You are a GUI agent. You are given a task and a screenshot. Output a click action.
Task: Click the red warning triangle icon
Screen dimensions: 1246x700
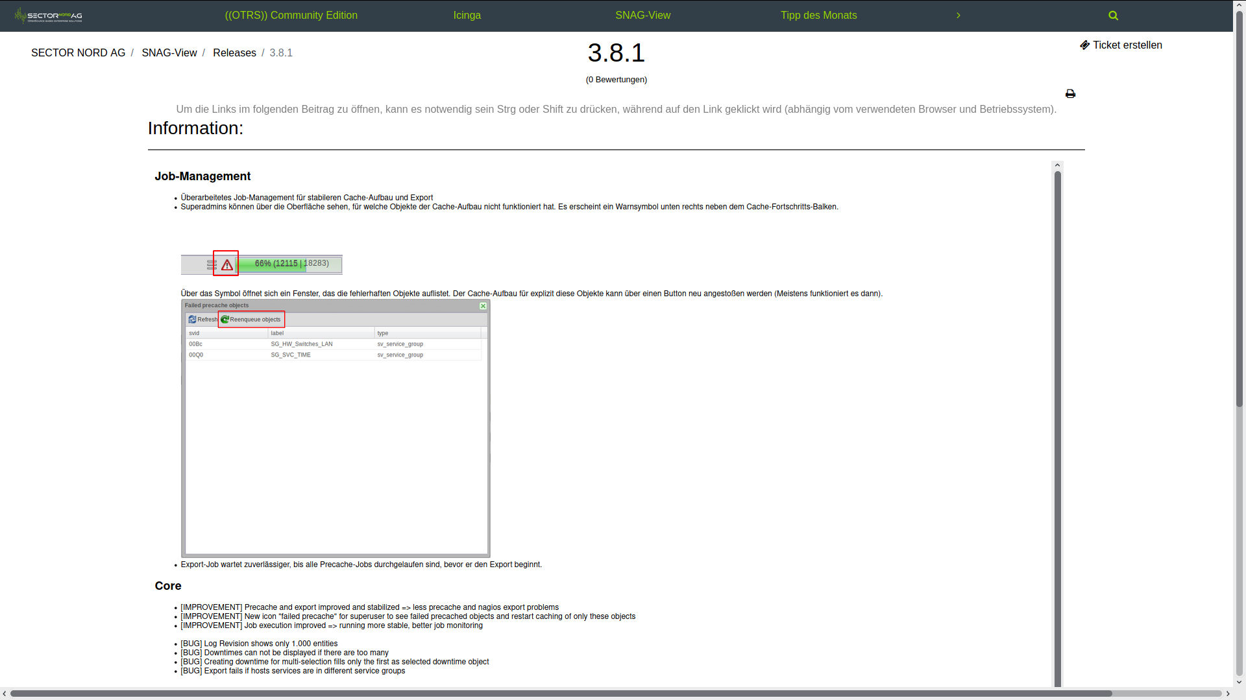(226, 264)
